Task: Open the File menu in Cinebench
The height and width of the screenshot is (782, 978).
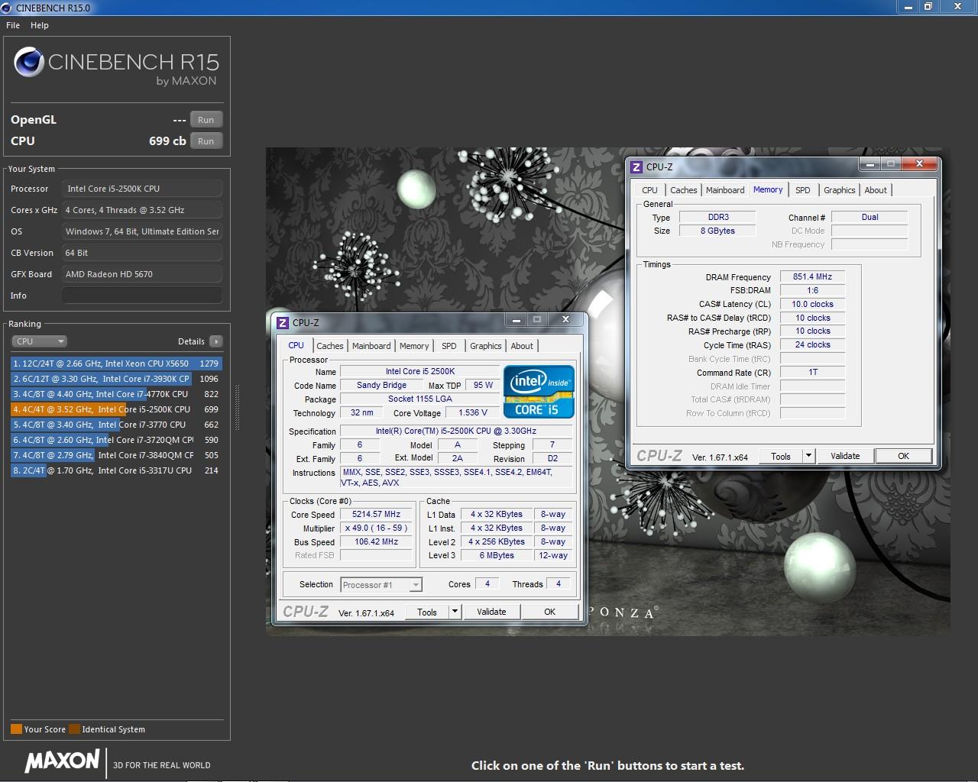Action: [13, 25]
